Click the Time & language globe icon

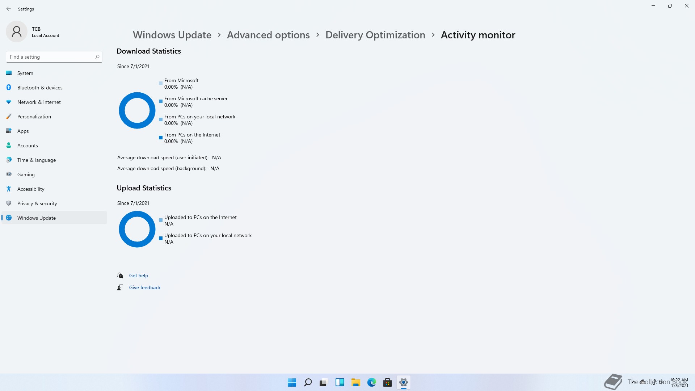point(9,160)
